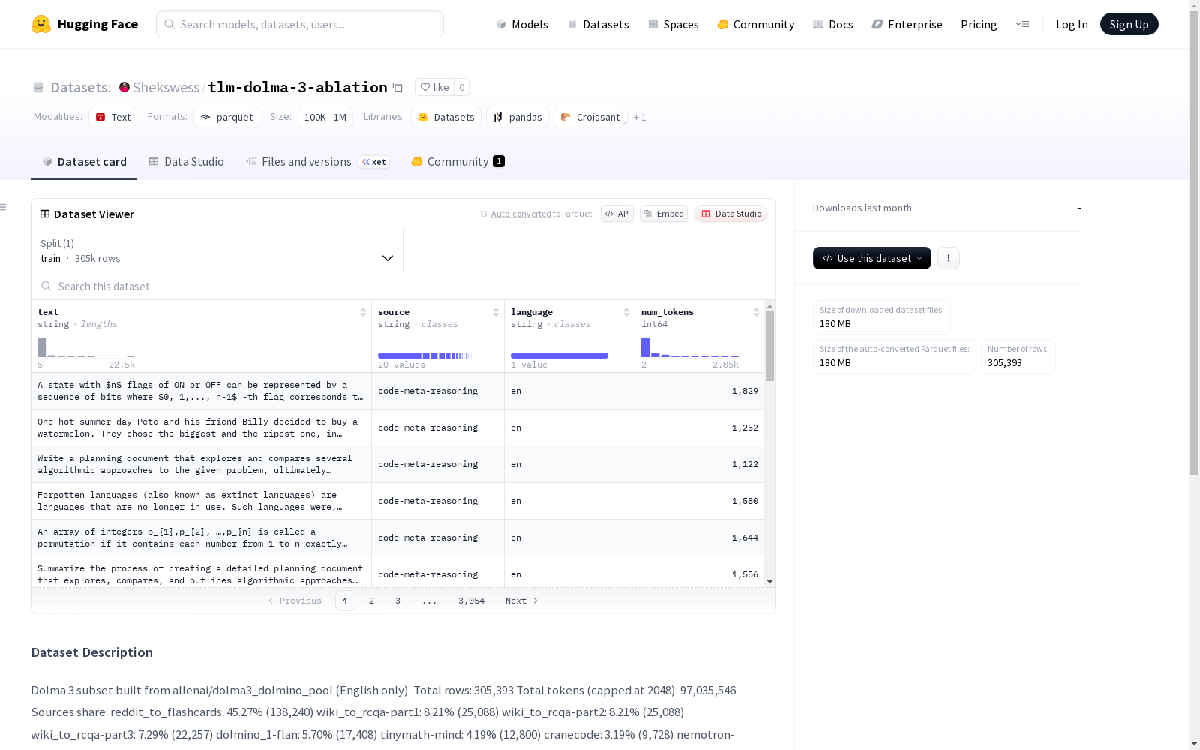Open row starting 'A state with $n$ flags'

tap(398, 391)
